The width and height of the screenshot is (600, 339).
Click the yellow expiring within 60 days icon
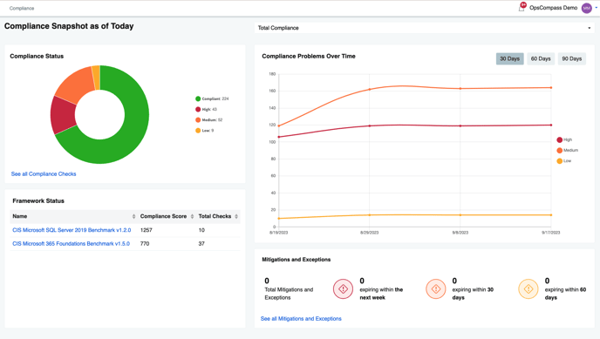coord(528,289)
